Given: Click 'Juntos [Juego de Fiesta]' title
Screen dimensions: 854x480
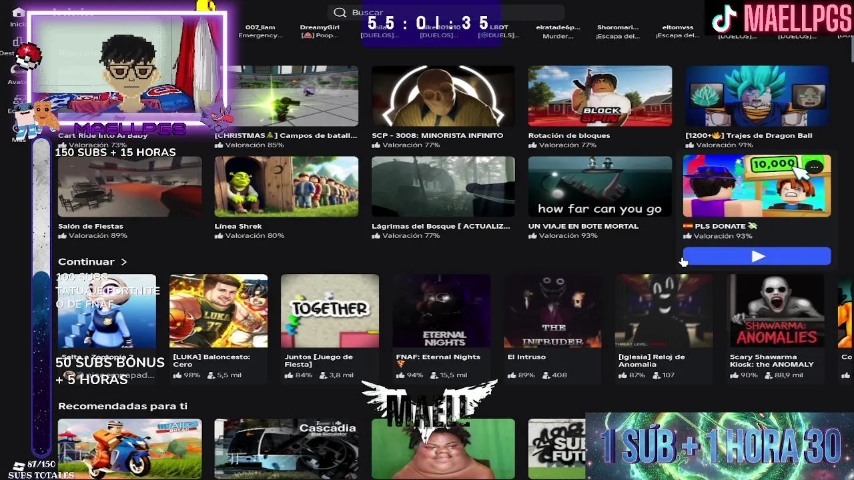Looking at the screenshot, I should pos(318,361).
